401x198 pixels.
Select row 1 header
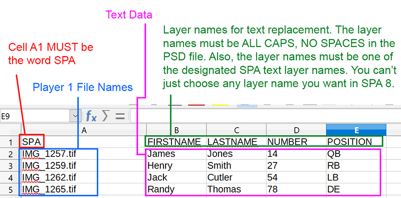click(x=10, y=142)
